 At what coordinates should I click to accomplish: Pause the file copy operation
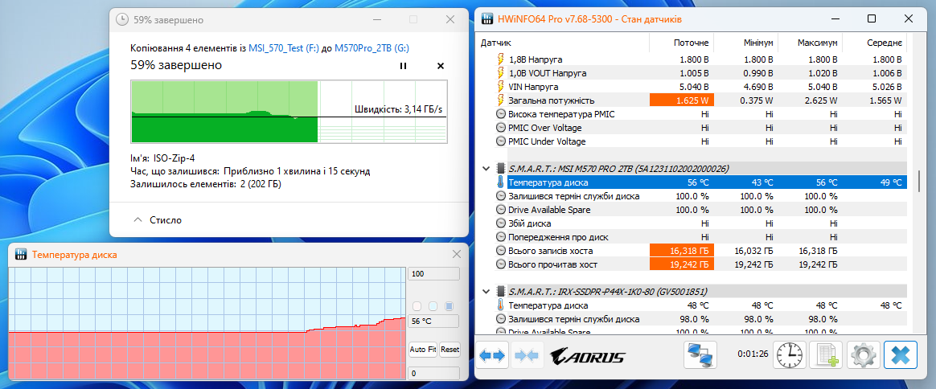(x=403, y=66)
